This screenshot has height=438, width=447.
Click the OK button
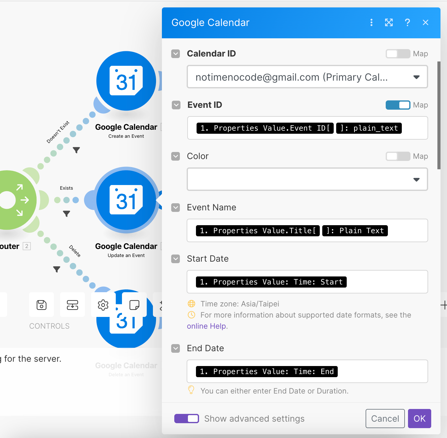419,419
